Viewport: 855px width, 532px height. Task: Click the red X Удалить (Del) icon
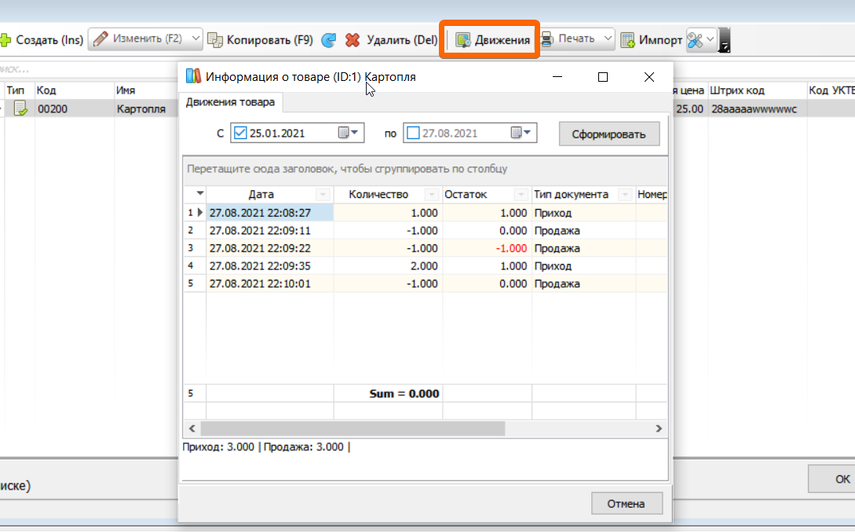(x=353, y=40)
